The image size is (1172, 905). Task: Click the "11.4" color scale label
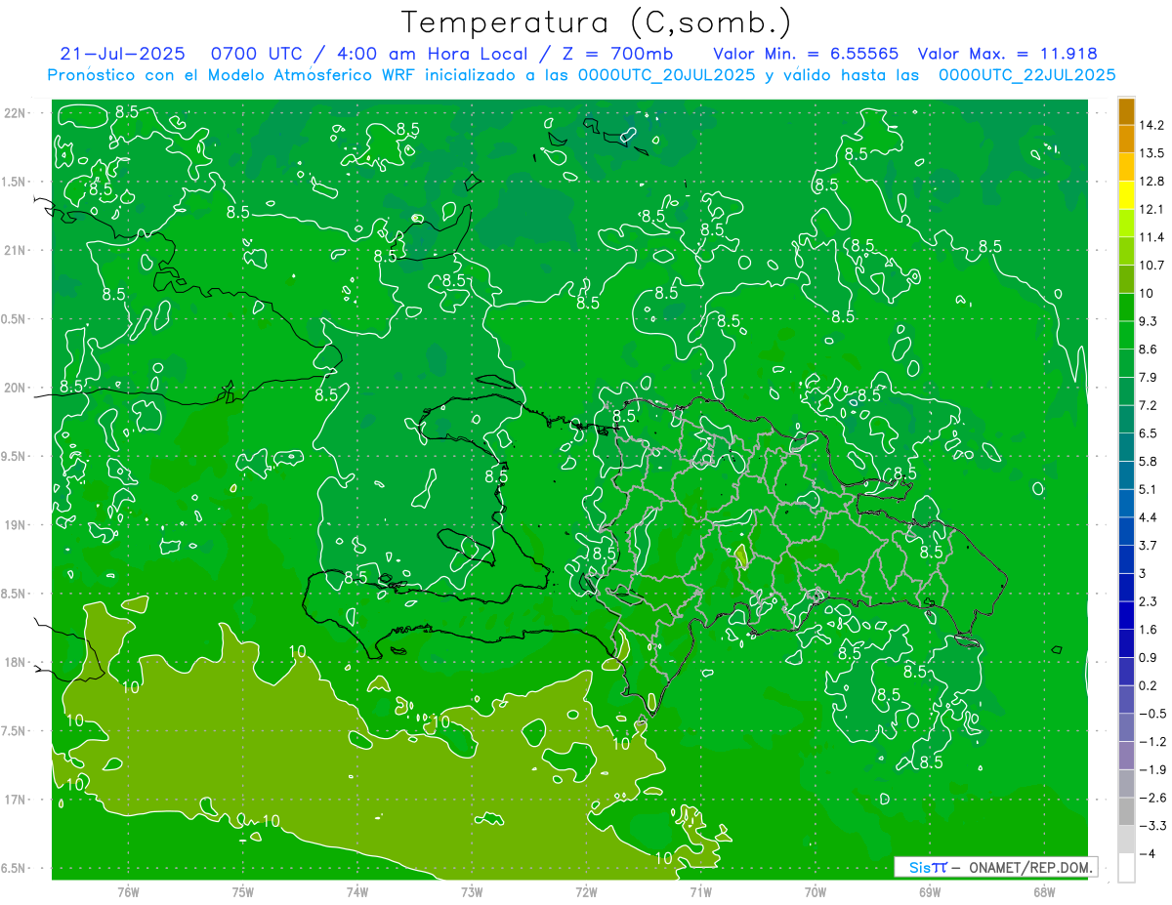point(1153,237)
